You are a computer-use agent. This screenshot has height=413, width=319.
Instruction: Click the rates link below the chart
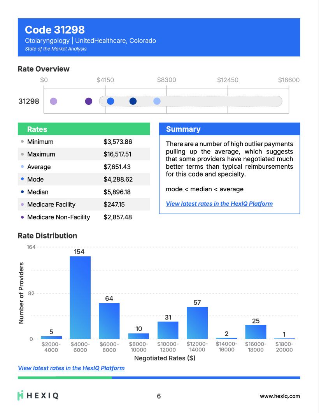pyautogui.click(x=71, y=368)
